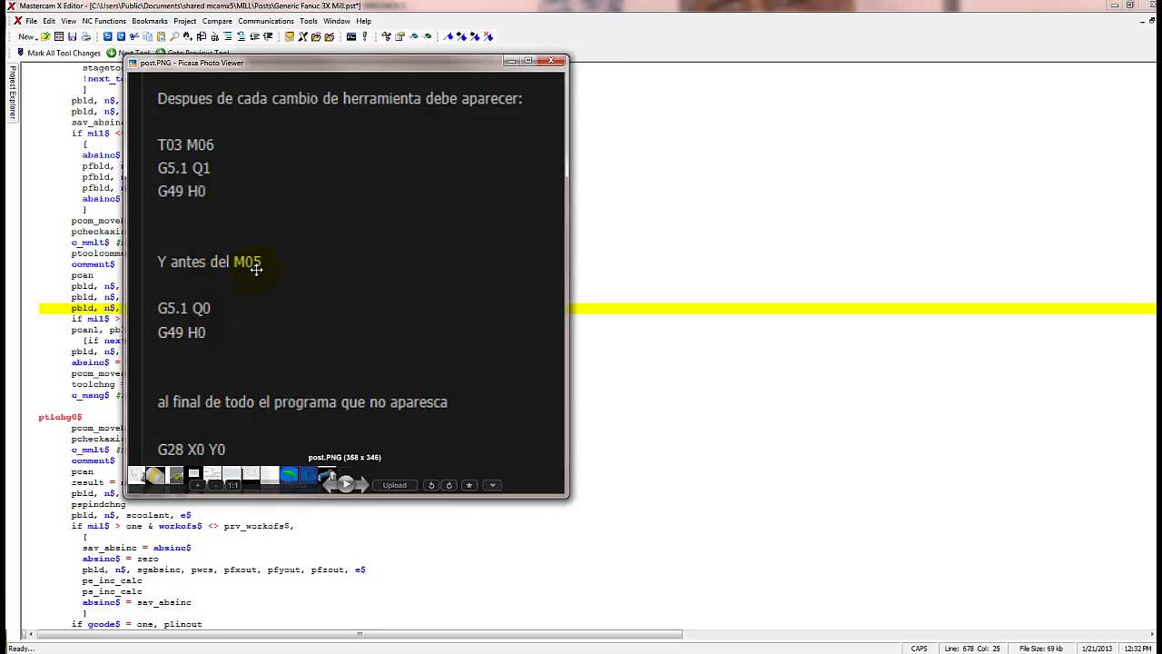Click the black console window icon in the toolbar
The width and height of the screenshot is (1162, 654).
pyautogui.click(x=351, y=37)
